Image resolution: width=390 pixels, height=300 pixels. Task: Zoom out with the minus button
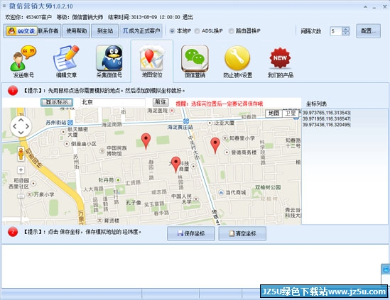tap(21, 196)
